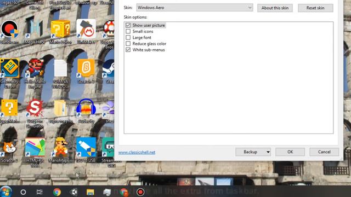
Task: Launch HTML-Kit Tools from the desktop
Action: (35, 147)
